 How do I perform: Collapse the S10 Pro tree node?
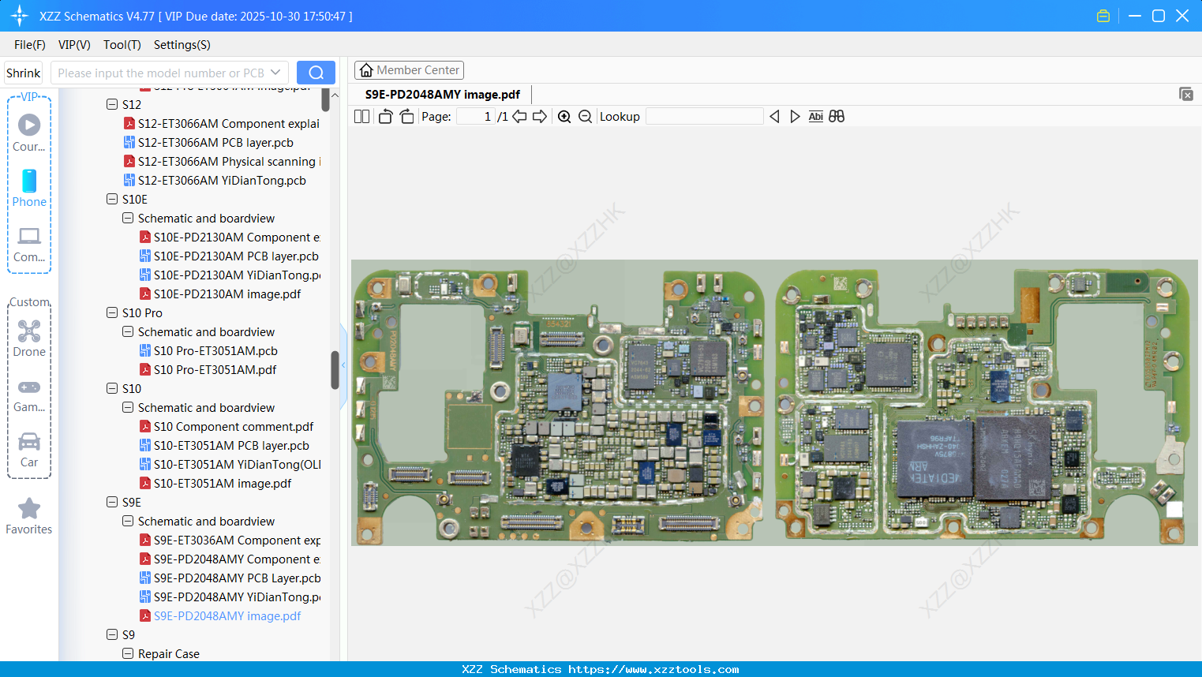[x=112, y=312]
